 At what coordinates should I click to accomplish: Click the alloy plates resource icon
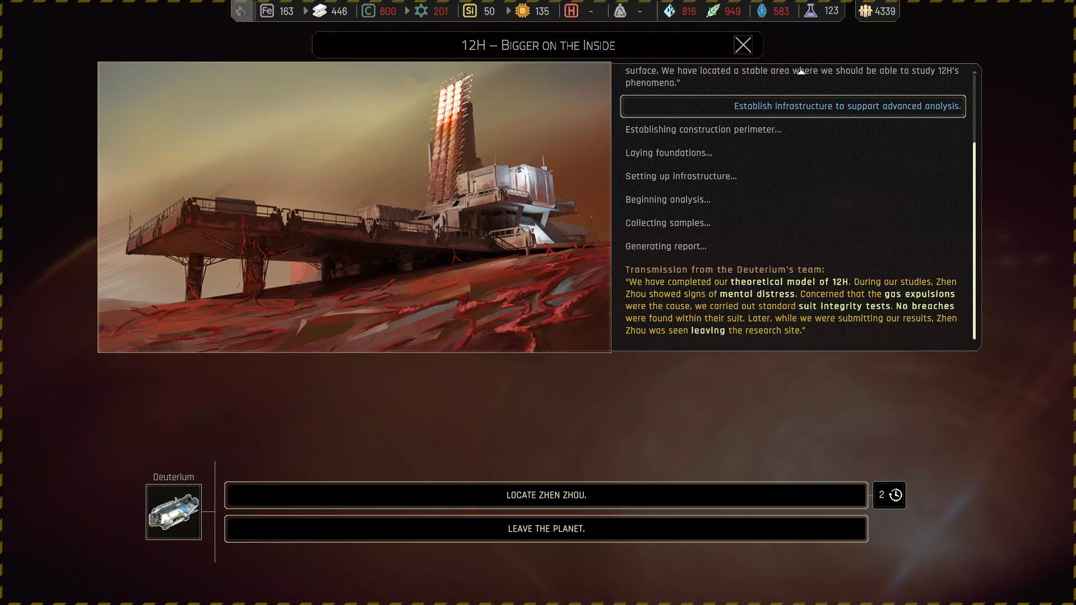click(x=319, y=11)
